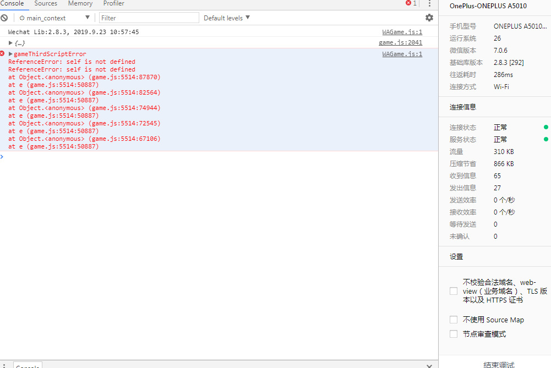551x368 pixels.
Task: Clear the console log
Action: coord(4,18)
